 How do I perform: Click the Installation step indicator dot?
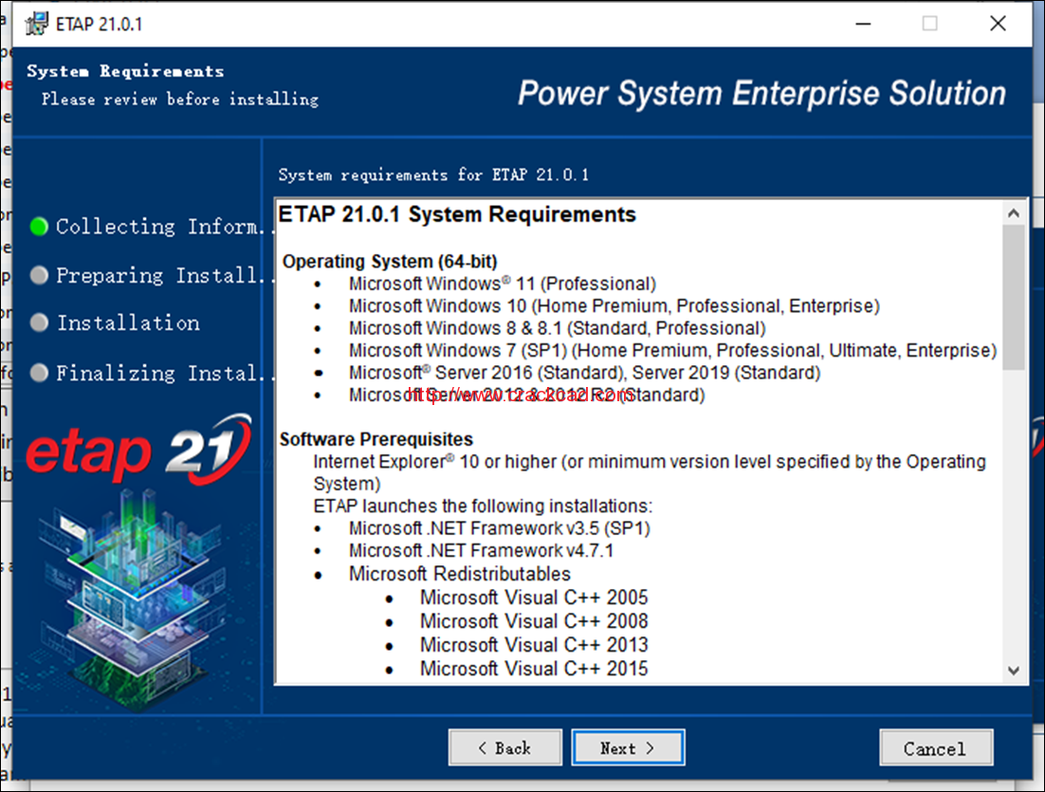pyautogui.click(x=39, y=322)
